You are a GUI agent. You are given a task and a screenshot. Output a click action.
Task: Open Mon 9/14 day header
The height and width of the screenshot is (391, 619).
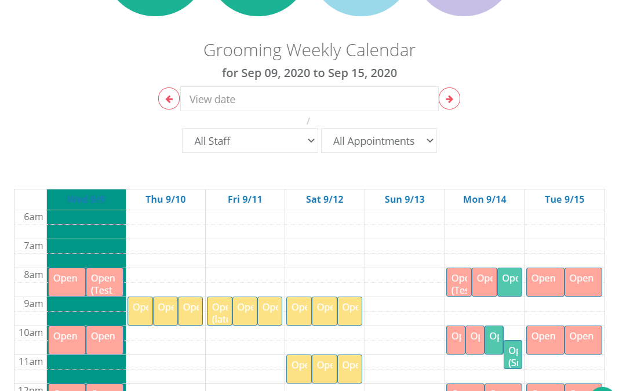tap(485, 199)
